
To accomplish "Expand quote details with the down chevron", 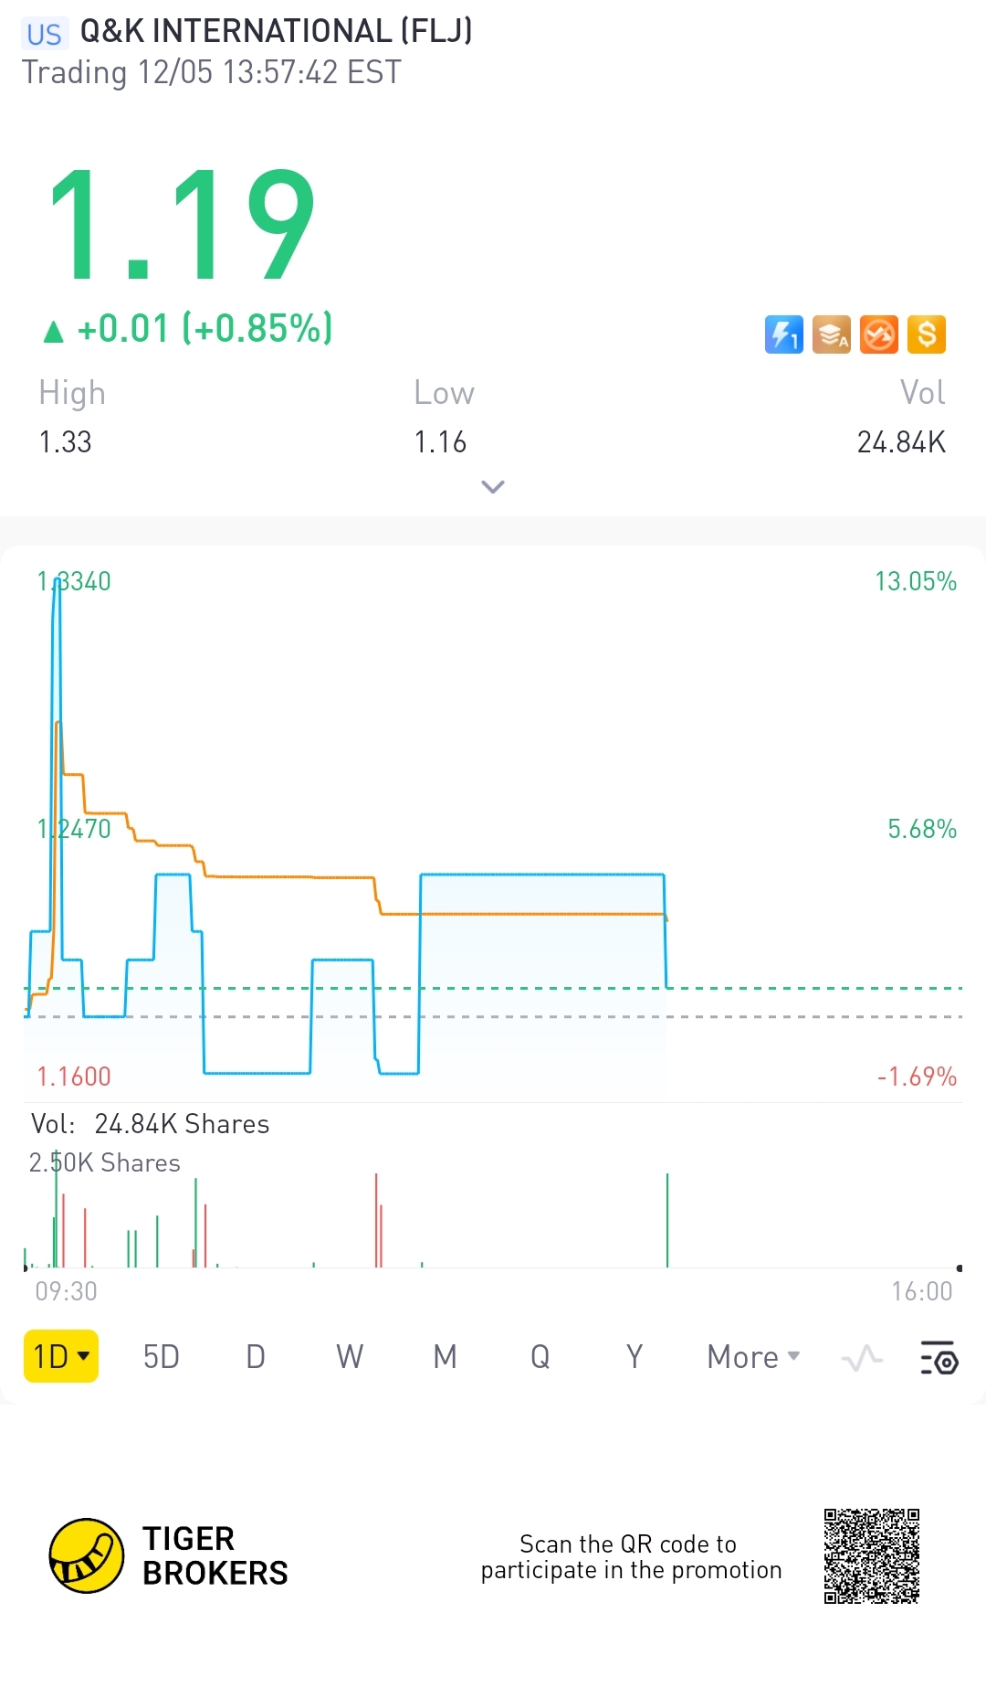I will pyautogui.click(x=493, y=487).
